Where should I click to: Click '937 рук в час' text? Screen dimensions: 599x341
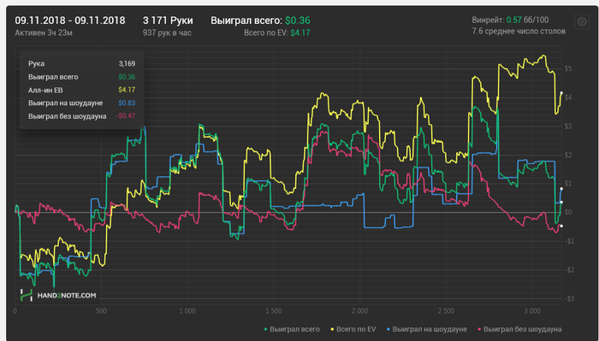[167, 32]
